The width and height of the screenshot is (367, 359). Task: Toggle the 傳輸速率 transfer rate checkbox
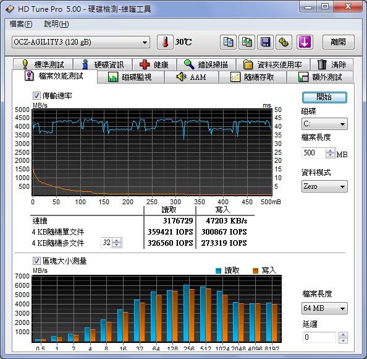[x=36, y=96]
